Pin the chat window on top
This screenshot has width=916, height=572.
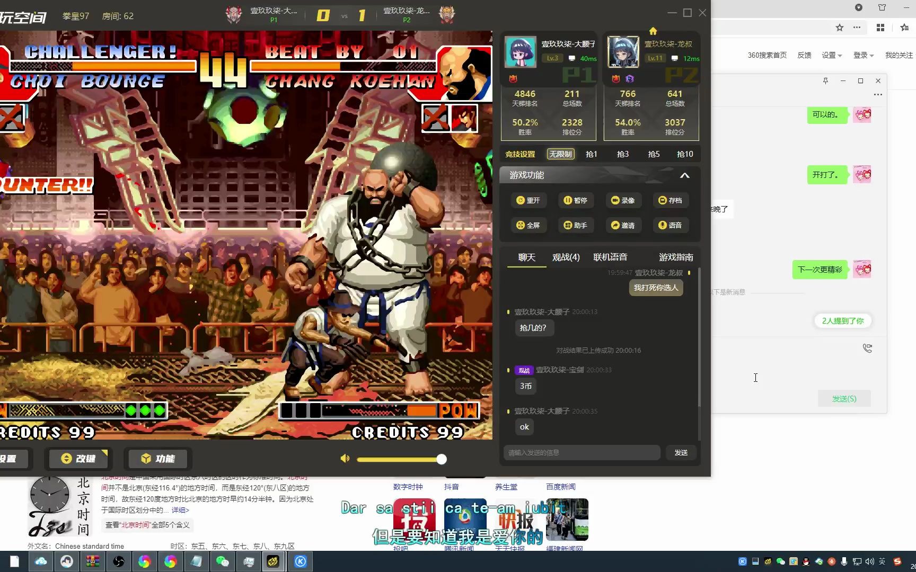(x=825, y=81)
